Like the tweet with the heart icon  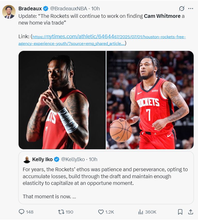tap(101, 212)
